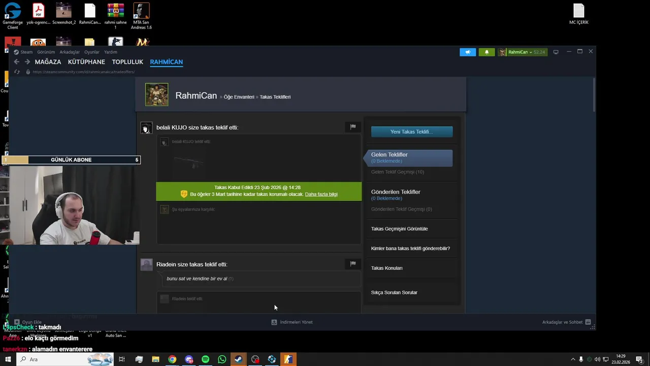Open RahmiCan profile name link

[x=196, y=96]
